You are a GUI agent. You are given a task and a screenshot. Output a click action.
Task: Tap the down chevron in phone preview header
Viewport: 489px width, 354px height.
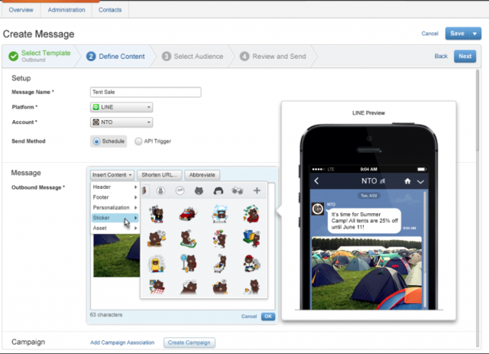pyautogui.click(x=420, y=181)
